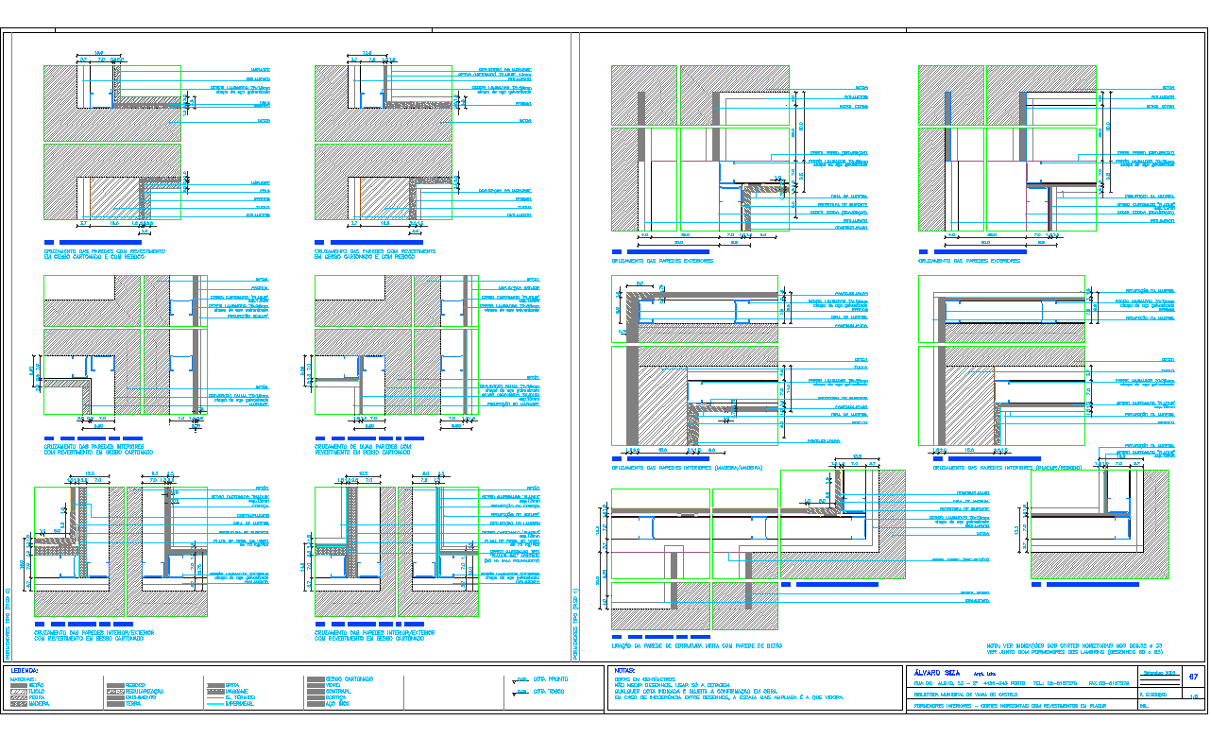The image size is (1211, 738).
Task: Click sheet number 67 in title block
Action: click(x=1192, y=677)
